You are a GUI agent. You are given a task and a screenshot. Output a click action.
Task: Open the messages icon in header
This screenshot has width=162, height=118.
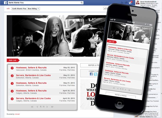(126, 3)
